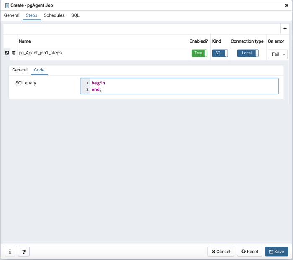Viewport: 293px width, 260px height.
Task: Go to the SQL tab
Action: (x=75, y=15)
